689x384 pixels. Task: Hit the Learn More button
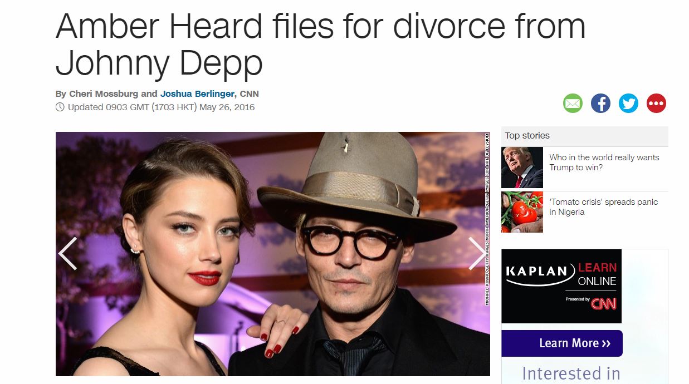coord(562,343)
